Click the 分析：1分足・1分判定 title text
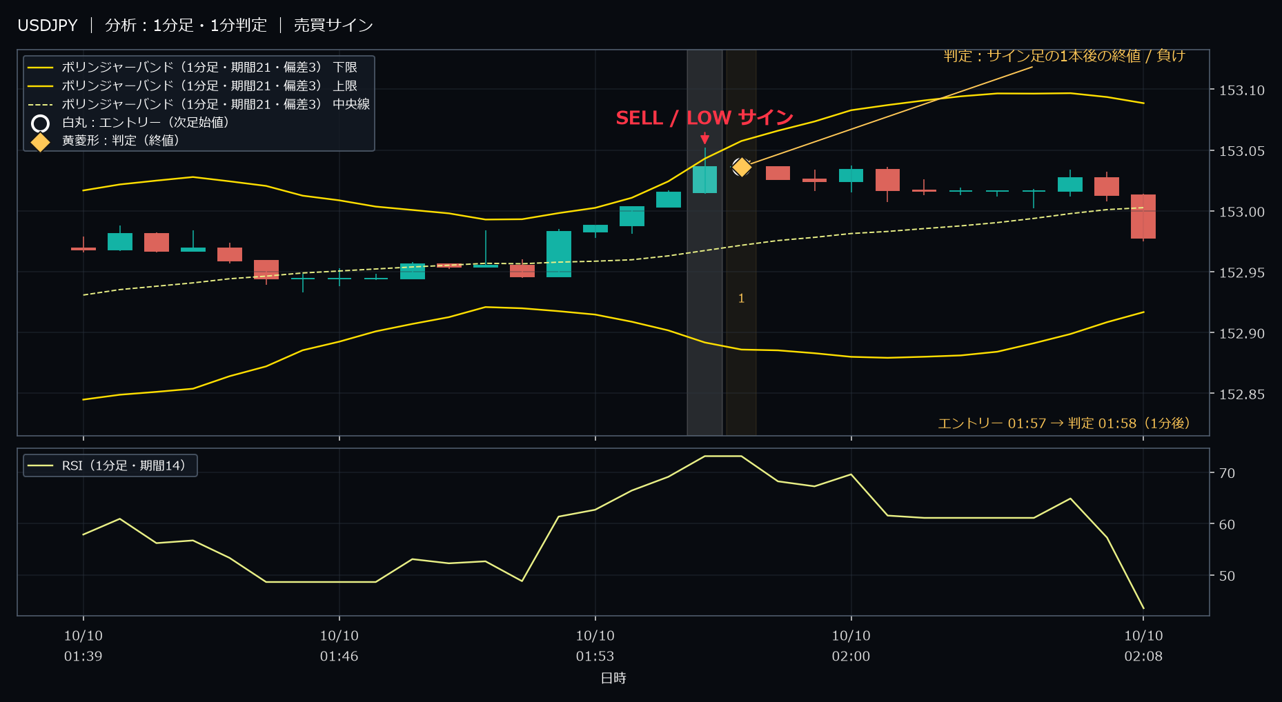The image size is (1282, 702). click(186, 26)
